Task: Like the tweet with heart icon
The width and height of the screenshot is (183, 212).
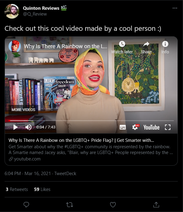Action: (113, 205)
